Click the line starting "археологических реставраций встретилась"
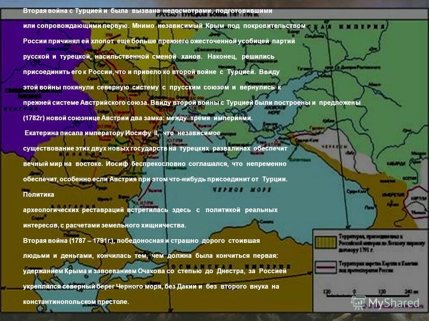Viewport: 429px width, 321px height. [150, 210]
